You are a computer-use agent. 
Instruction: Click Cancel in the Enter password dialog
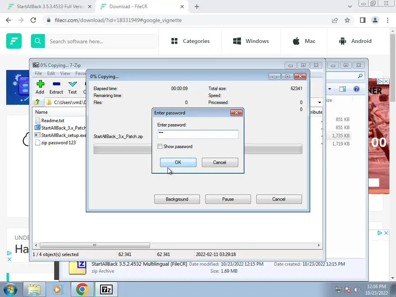pyautogui.click(x=220, y=162)
